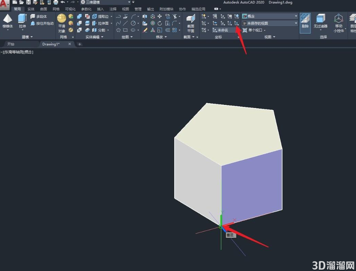Select the 拉伸面 extrude faces tool
Viewport: 356px width, 271px height.
[x=101, y=23]
